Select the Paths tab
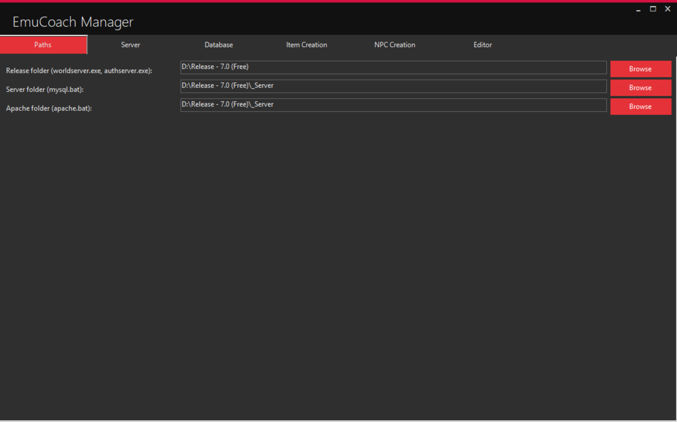 43,45
